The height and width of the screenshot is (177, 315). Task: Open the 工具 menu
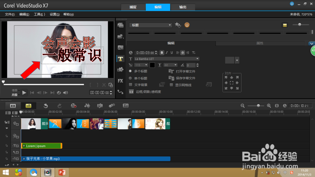coord(39,14)
